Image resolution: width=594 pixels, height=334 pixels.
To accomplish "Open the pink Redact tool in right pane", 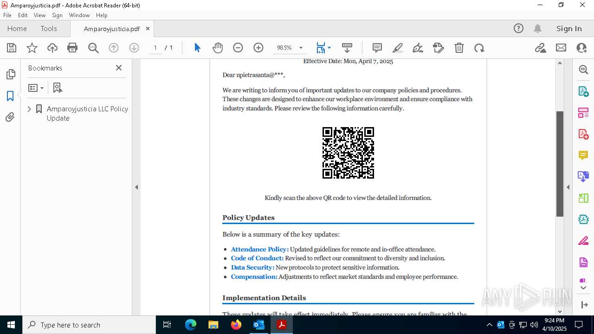I will click(583, 241).
